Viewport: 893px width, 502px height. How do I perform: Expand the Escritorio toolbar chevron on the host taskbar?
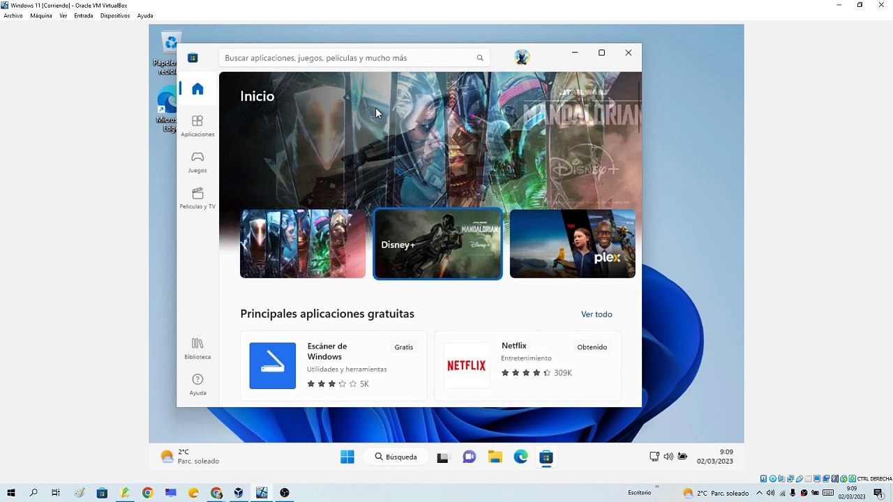656,487
